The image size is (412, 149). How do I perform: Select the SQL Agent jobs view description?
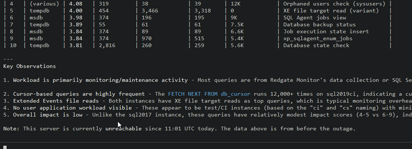point(315,18)
